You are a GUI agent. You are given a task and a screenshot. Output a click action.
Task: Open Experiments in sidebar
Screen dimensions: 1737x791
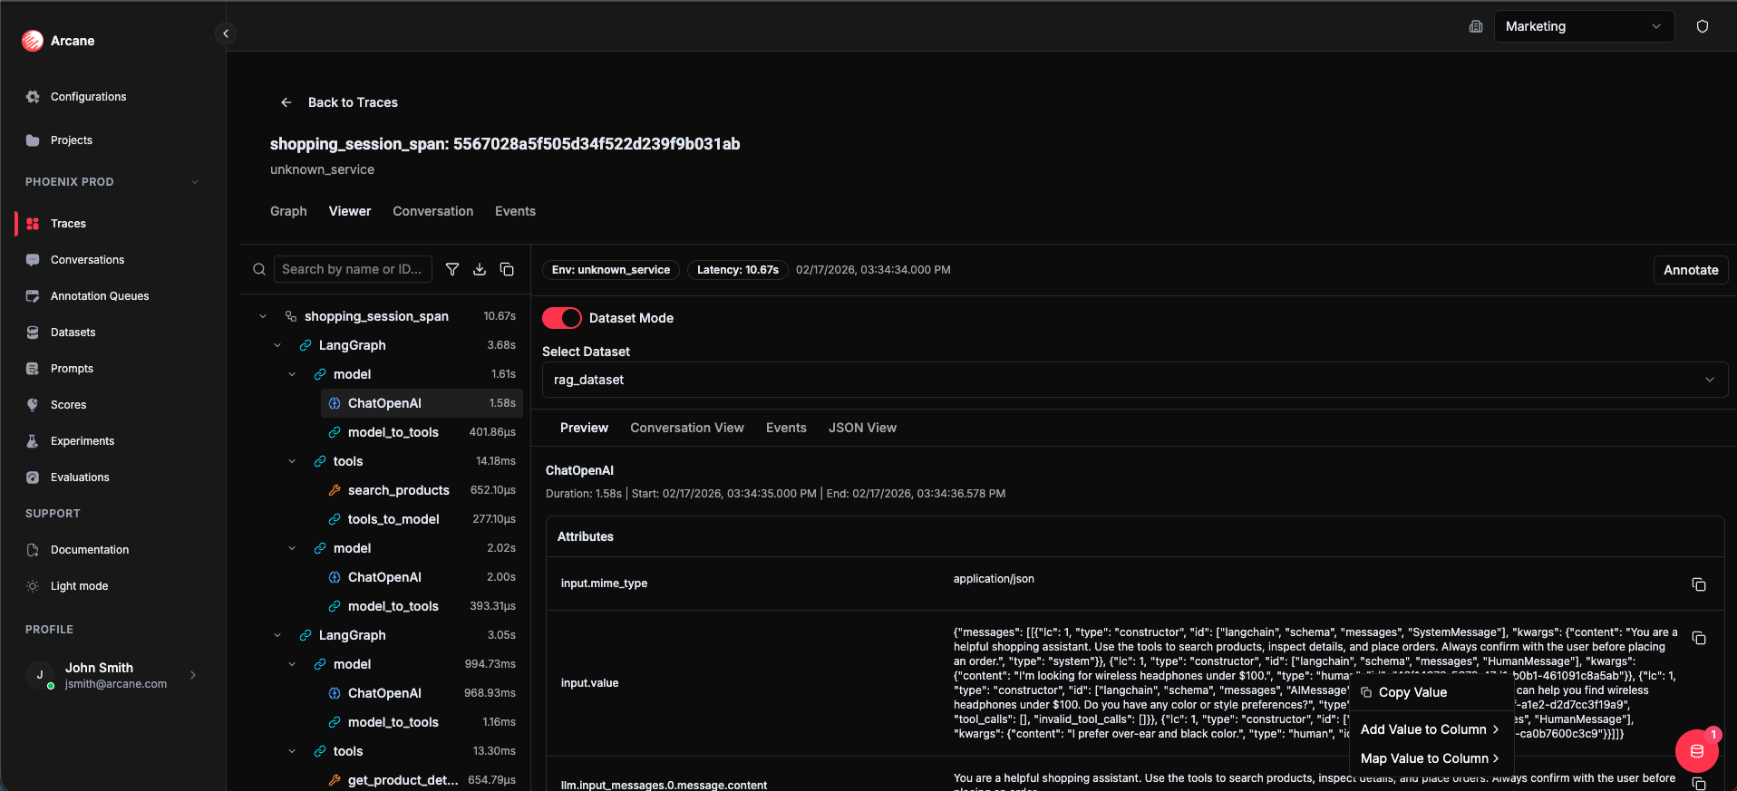pyautogui.click(x=82, y=441)
